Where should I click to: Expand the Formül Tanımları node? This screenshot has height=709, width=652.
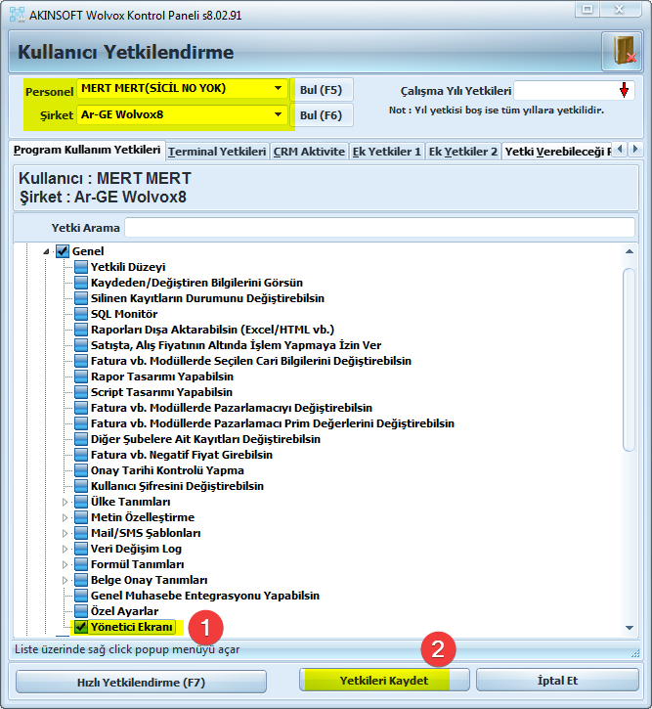(65, 564)
